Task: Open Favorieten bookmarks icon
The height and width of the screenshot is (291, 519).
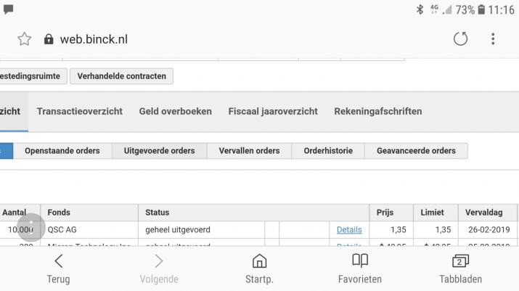Action: (x=360, y=267)
